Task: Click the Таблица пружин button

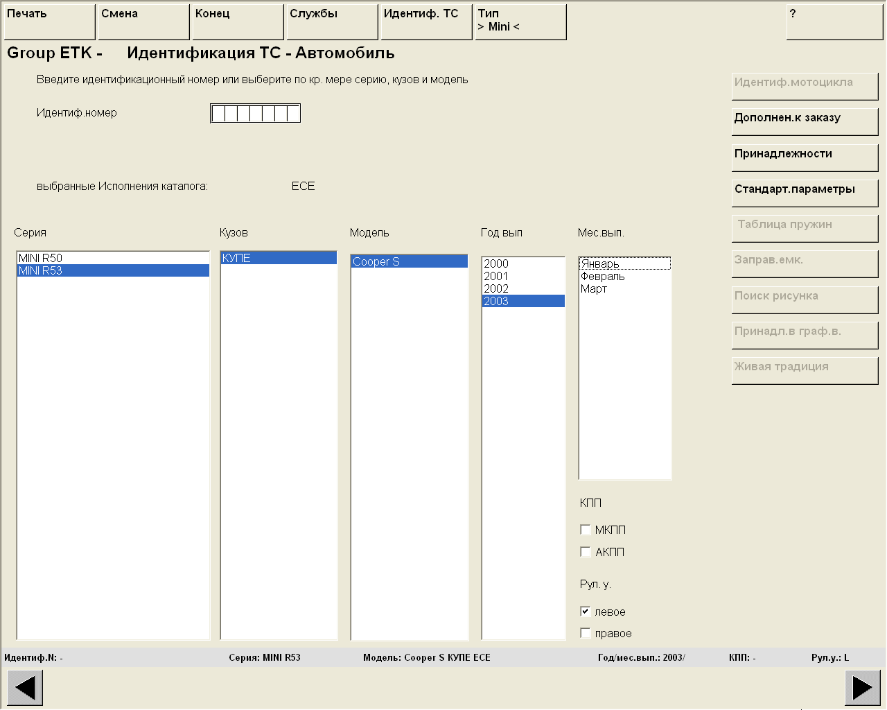Action: pyautogui.click(x=805, y=229)
